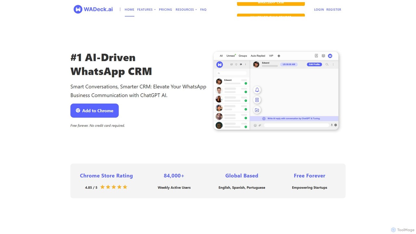The width and height of the screenshot is (416, 234).
Task: Go to the HOME nav item
Action: [129, 9]
